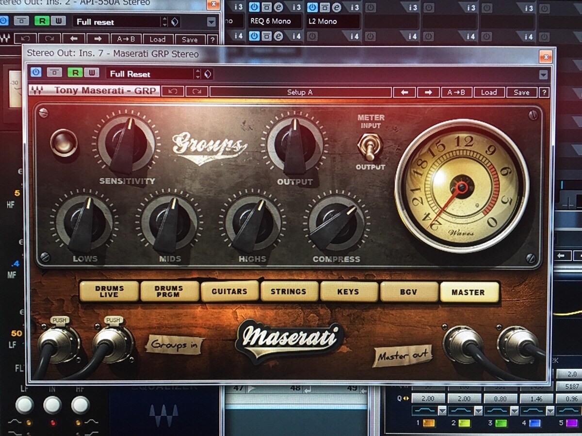Redo in the API-550A plugin toolbar
Image resolution: width=582 pixels, height=436 pixels.
[50, 39]
